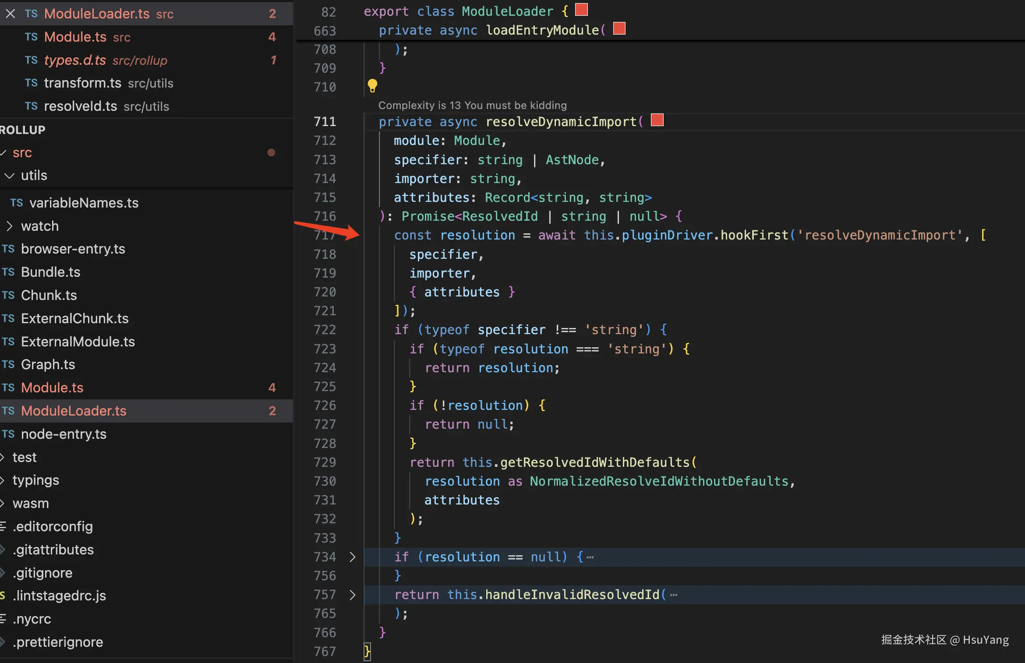Click the .lintstagedrc.js file icon
Image resolution: width=1025 pixels, height=663 pixels.
point(3,596)
